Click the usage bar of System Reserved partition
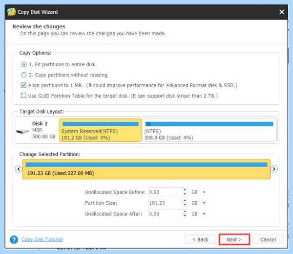Viewport: 293px width, 254px height. [x=101, y=124]
